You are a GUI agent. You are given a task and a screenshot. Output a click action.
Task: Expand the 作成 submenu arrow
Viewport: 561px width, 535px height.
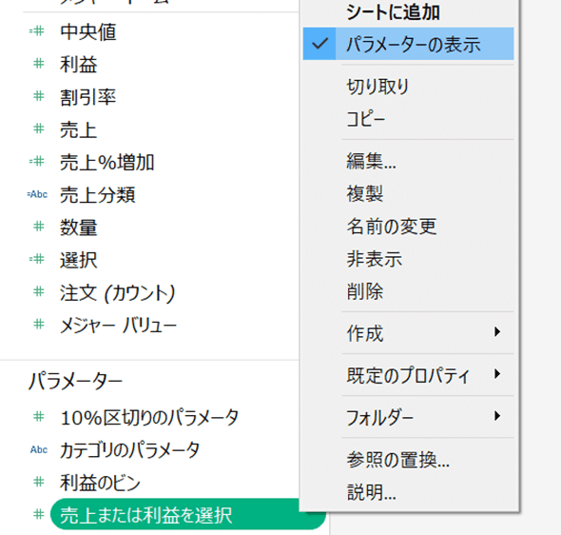tap(497, 332)
